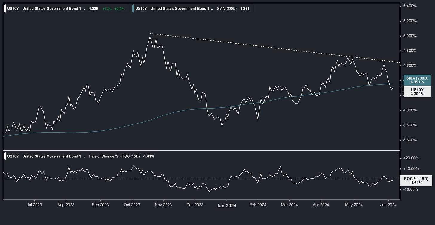The height and width of the screenshot is (225, 435).
Task: Click the green +0.47% change value
Action: point(120,9)
